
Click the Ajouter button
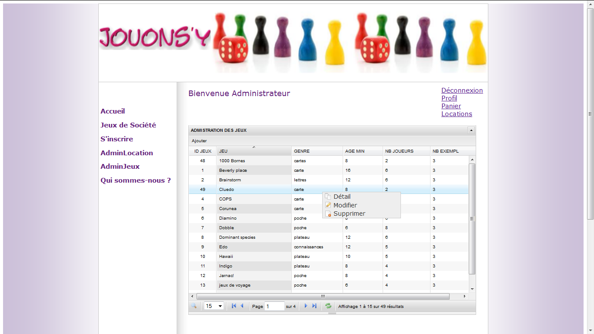click(x=199, y=141)
